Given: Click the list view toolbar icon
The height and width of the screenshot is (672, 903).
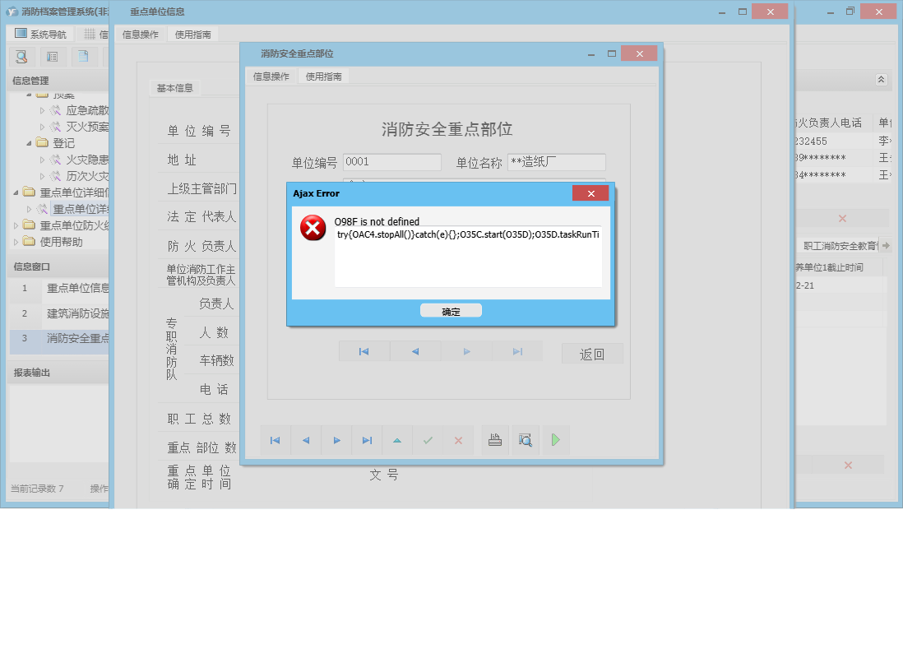Looking at the screenshot, I should [x=52, y=57].
